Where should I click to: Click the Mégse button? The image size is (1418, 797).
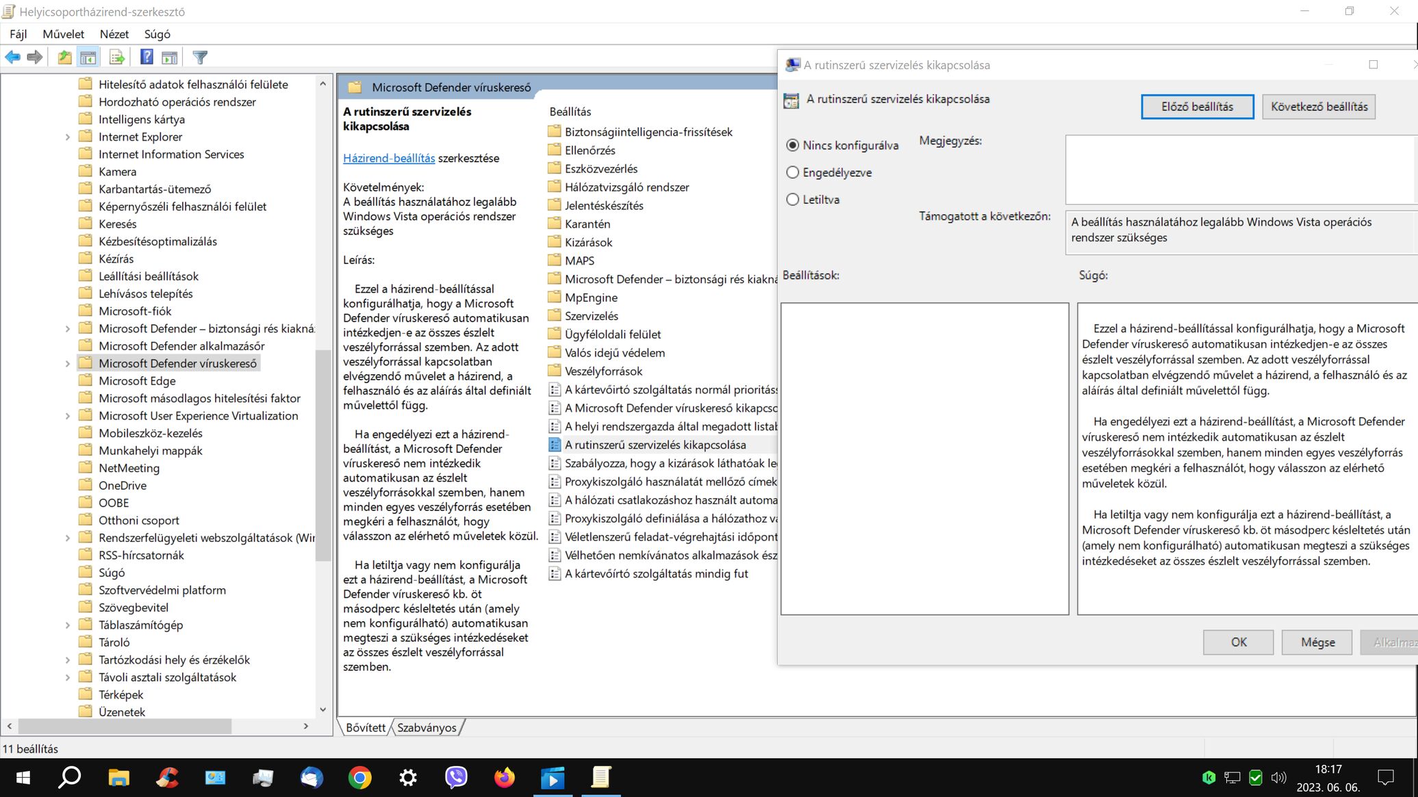1317,642
